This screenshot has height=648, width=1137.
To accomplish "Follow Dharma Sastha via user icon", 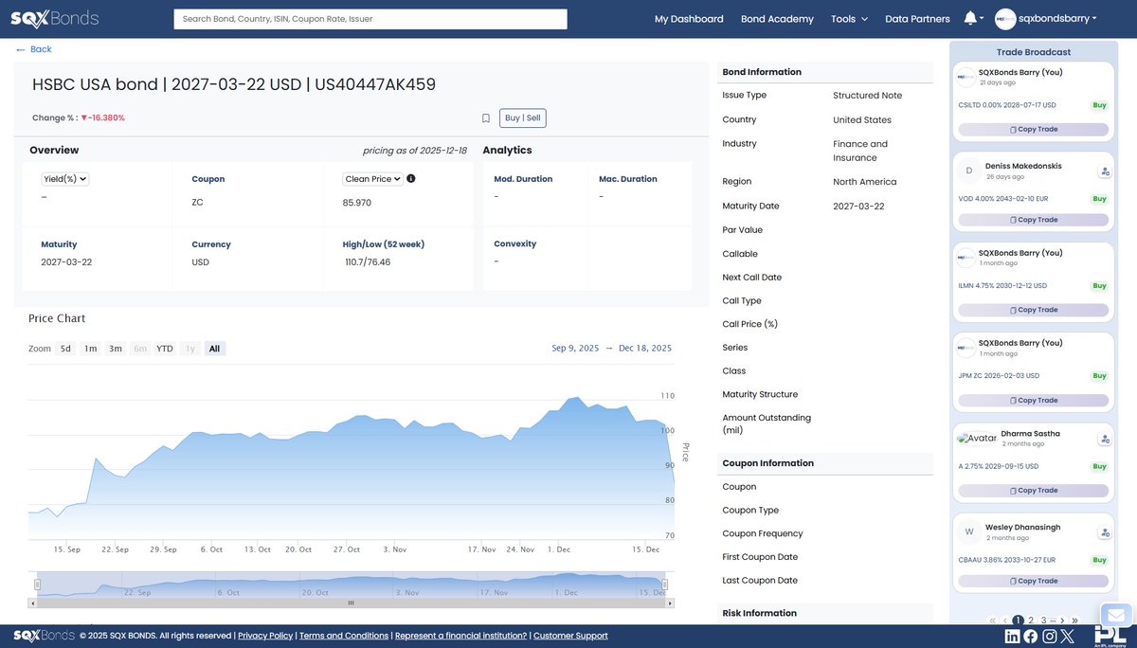I will pyautogui.click(x=1105, y=440).
